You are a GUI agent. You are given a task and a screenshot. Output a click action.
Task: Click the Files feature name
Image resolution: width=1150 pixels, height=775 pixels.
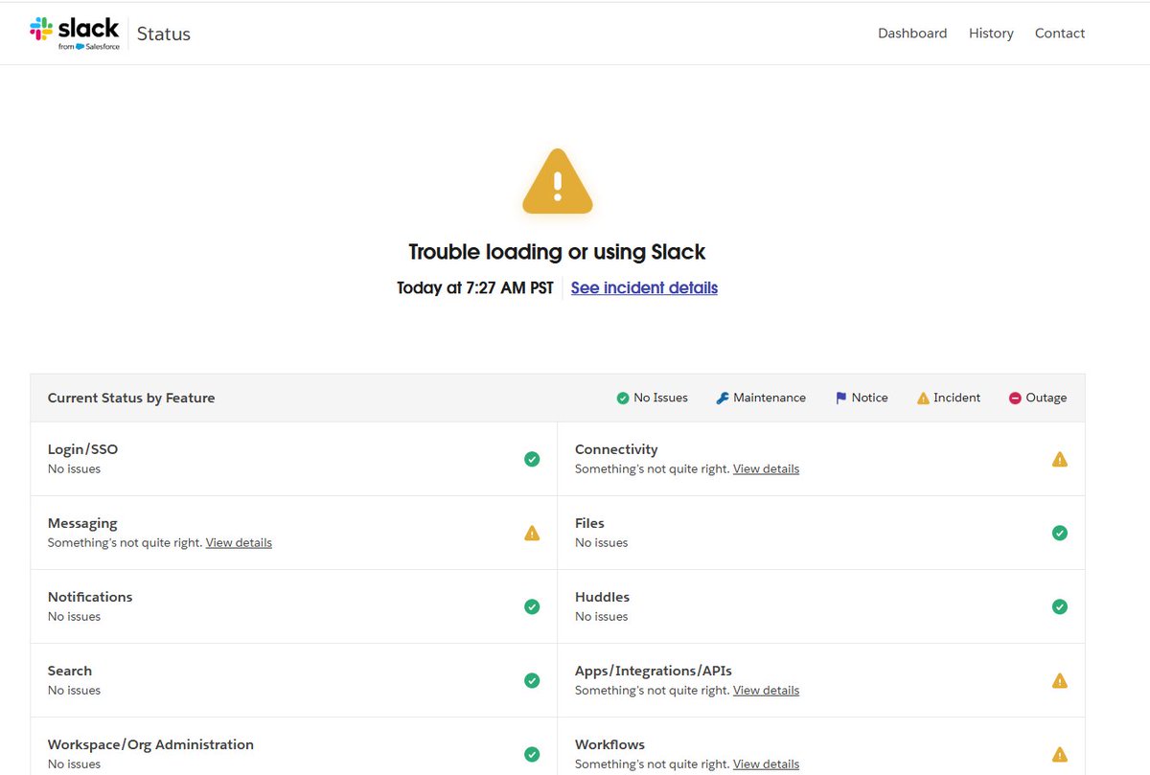point(589,523)
